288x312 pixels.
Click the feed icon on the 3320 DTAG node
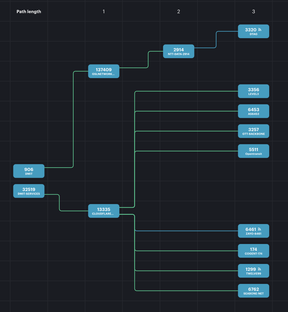(x=260, y=30)
